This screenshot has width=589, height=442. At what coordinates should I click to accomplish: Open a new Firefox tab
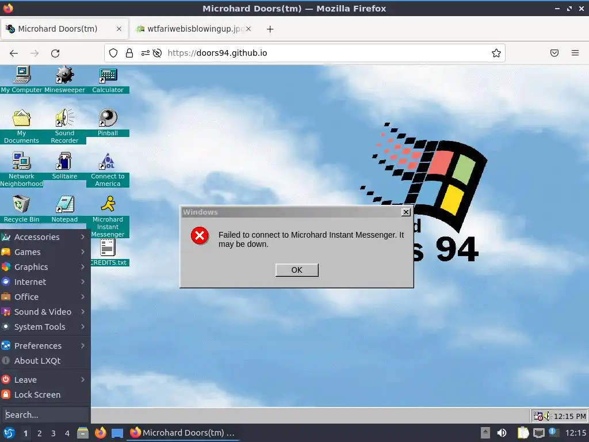[270, 29]
